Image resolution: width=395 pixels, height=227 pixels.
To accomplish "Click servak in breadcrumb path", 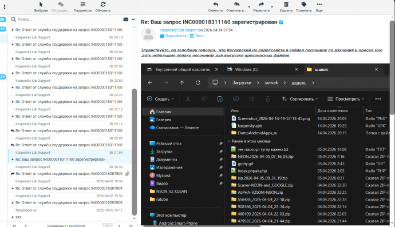I will click(271, 82).
